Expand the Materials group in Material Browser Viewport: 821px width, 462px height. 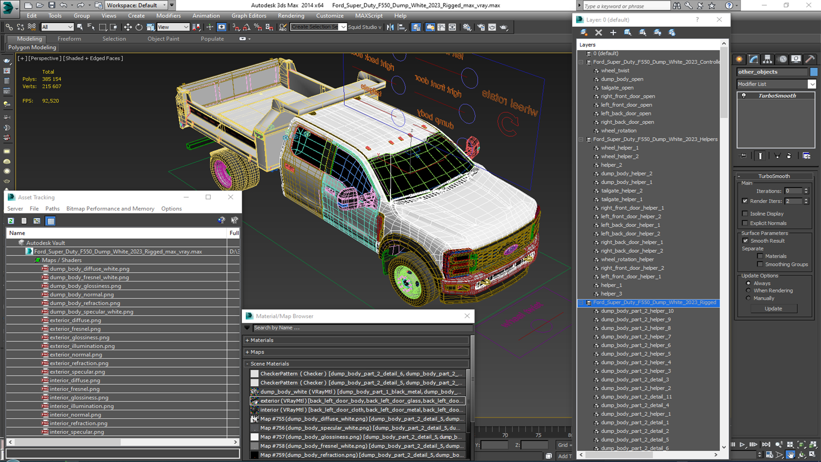pos(247,341)
